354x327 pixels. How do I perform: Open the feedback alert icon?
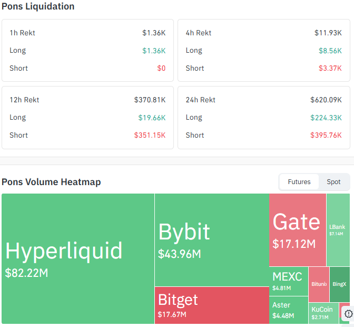[x=348, y=314]
